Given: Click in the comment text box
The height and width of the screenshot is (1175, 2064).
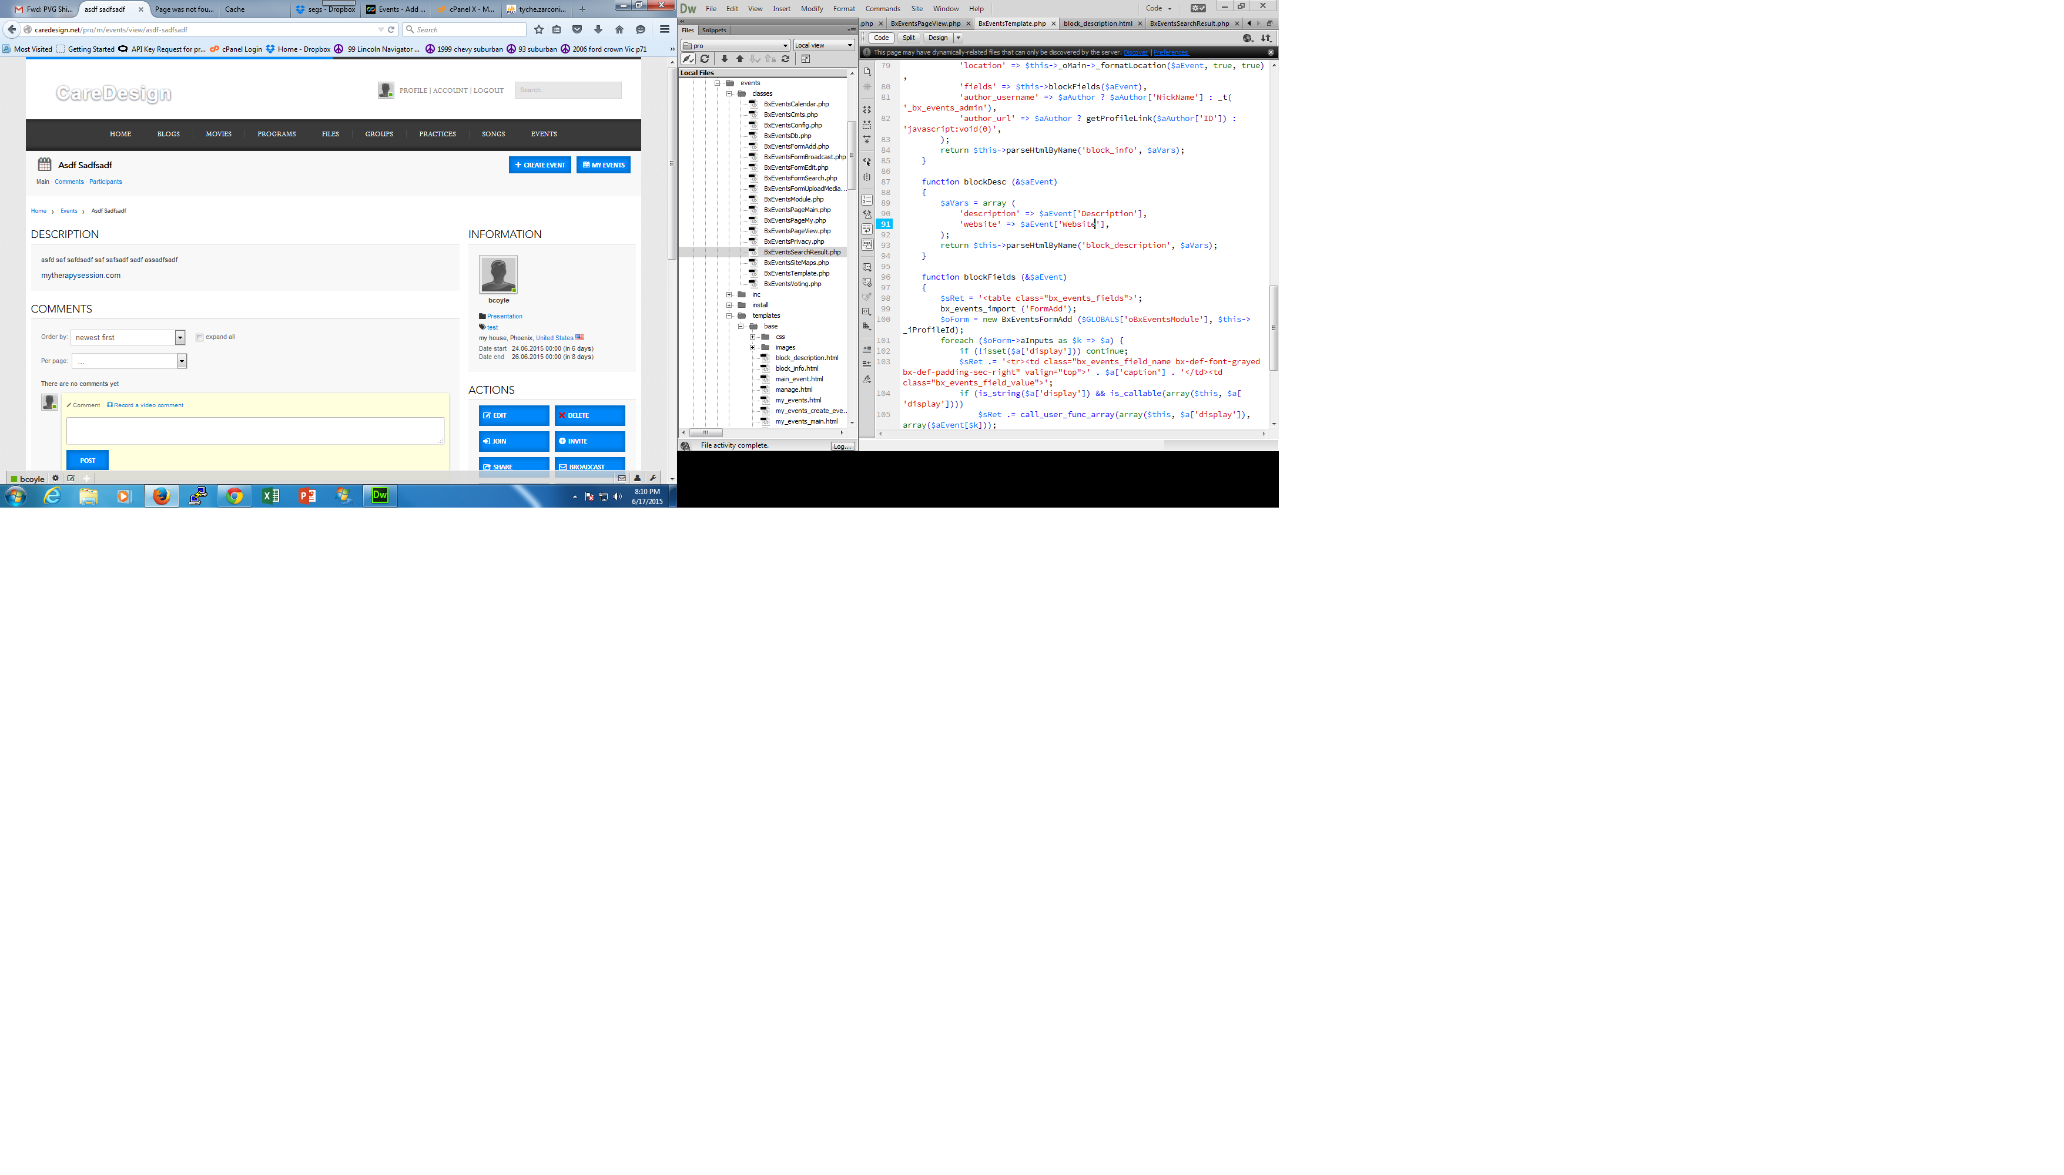Looking at the screenshot, I should click(255, 430).
